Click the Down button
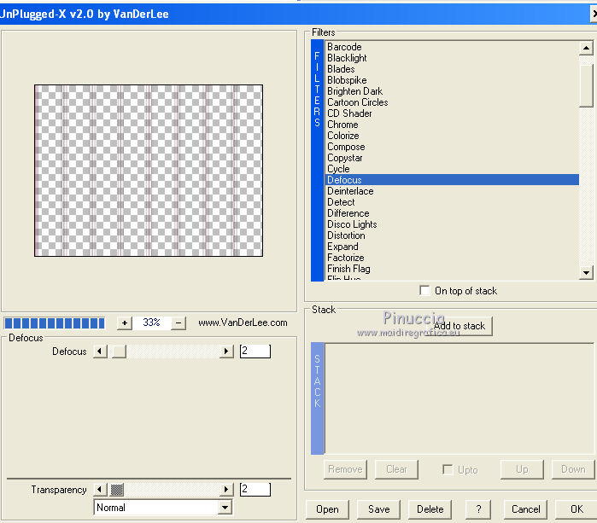597x523 pixels. [573, 469]
